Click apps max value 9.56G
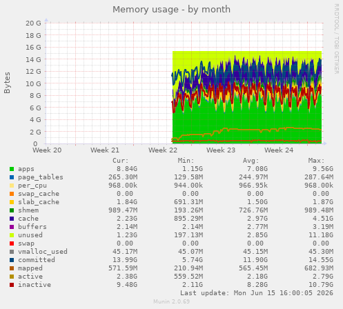The width and height of the screenshot is (343, 309). [323, 169]
